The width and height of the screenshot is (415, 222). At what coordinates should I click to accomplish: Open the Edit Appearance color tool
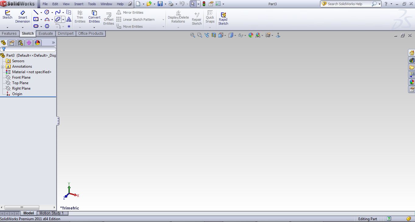251,35
